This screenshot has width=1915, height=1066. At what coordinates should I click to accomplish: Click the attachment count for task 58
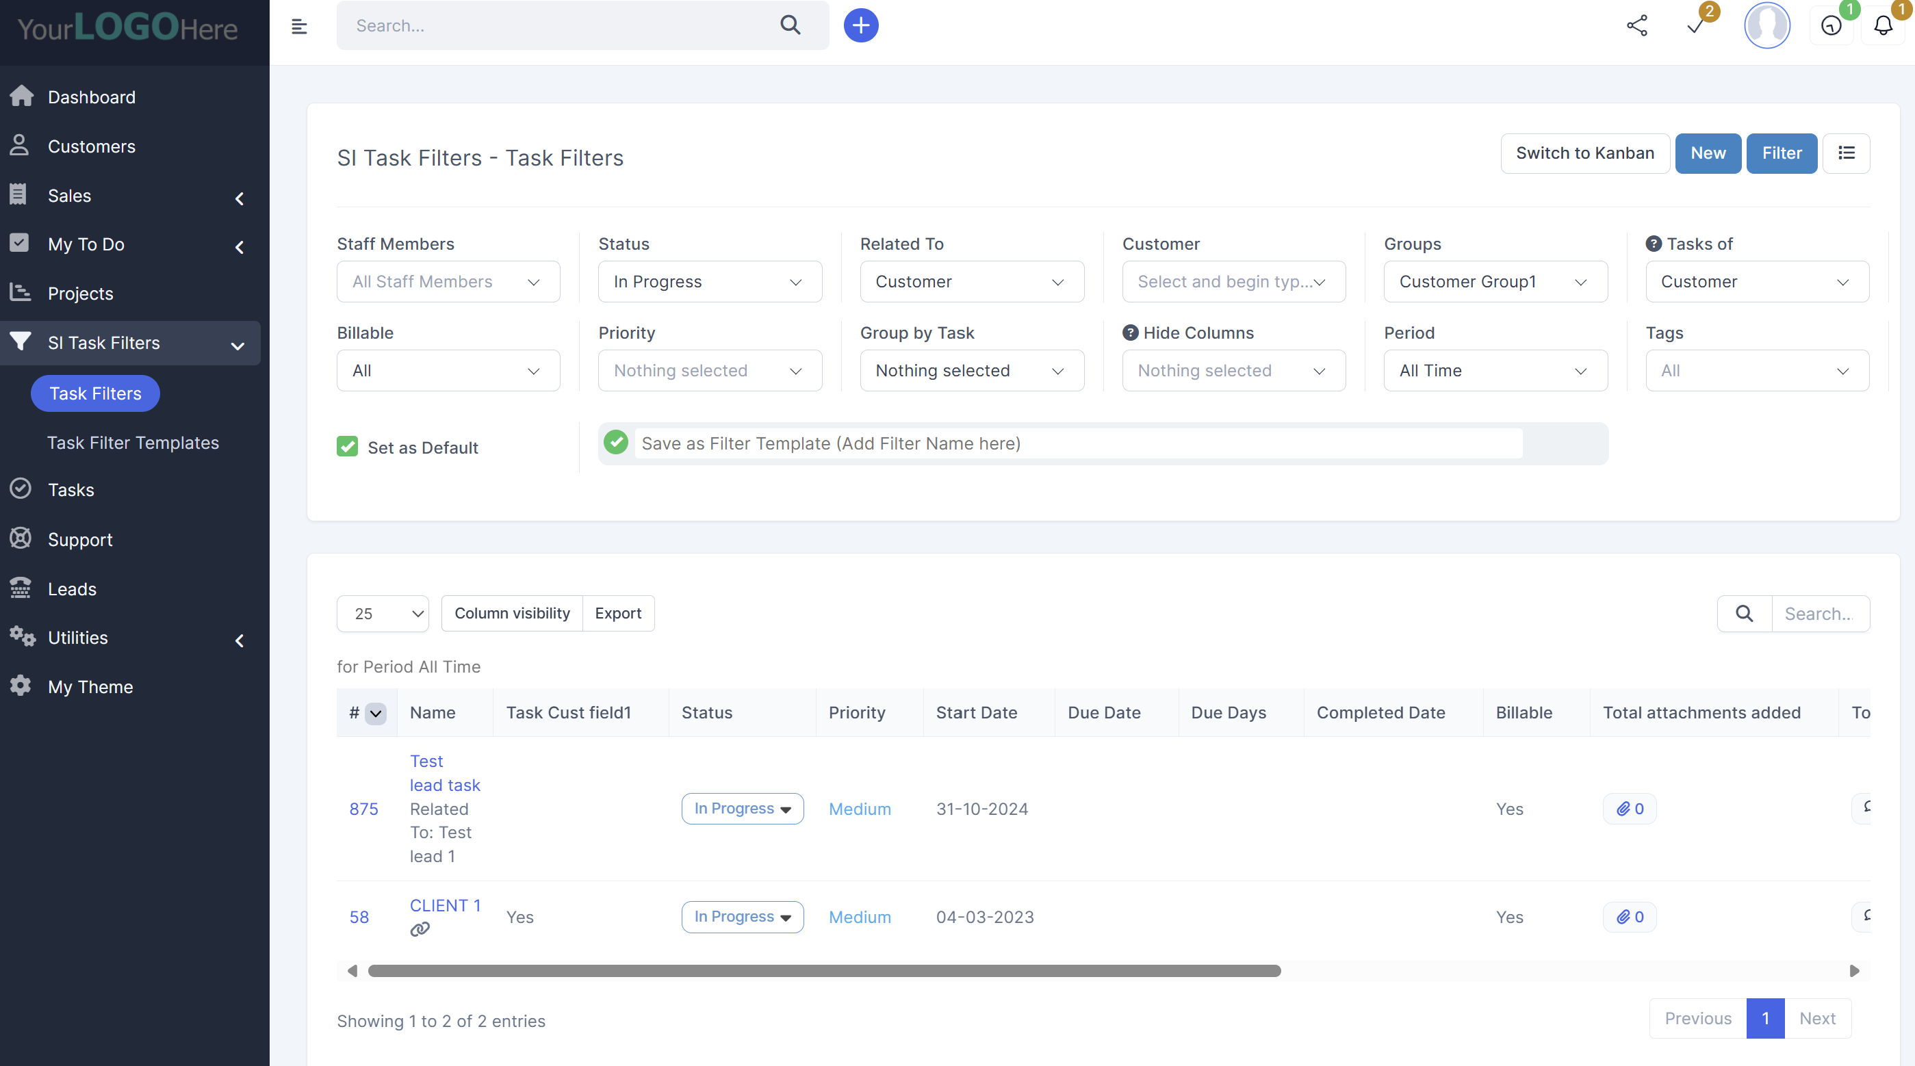point(1630,917)
